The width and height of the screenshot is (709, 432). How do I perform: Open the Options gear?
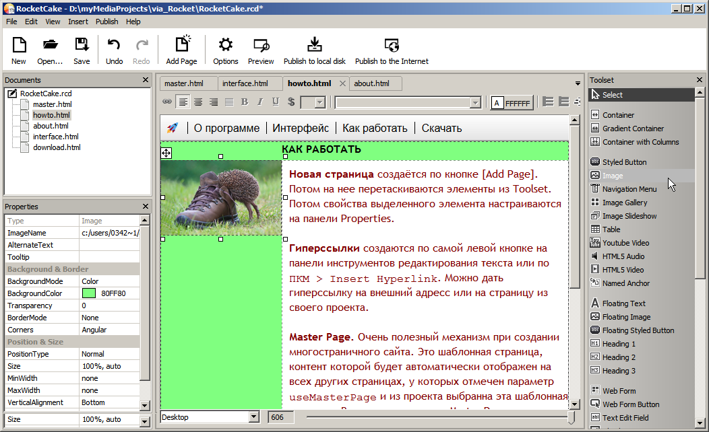click(x=225, y=50)
